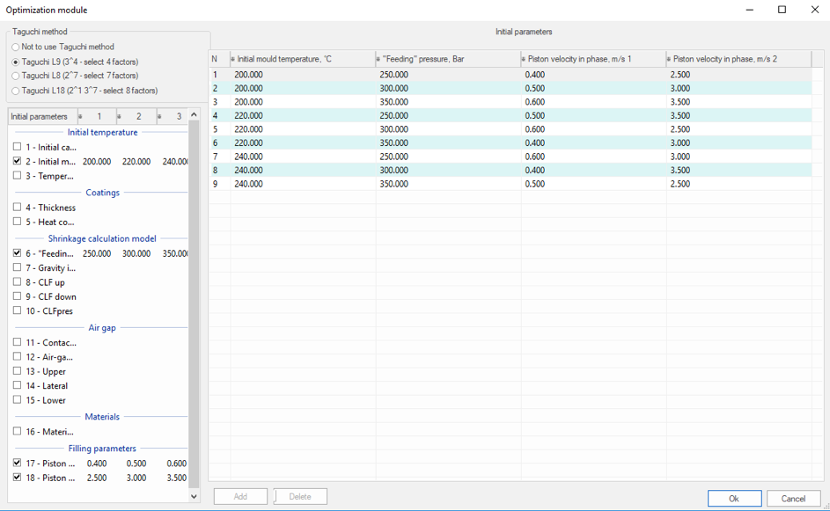The width and height of the screenshot is (830, 511).
Task: Tick '7 - Gravity i...' checkbox
Action: (17, 267)
